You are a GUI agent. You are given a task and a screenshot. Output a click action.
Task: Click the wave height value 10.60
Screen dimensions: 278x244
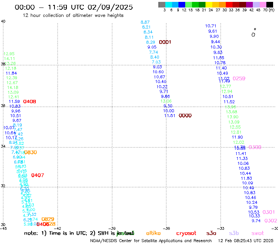pos(158,72)
